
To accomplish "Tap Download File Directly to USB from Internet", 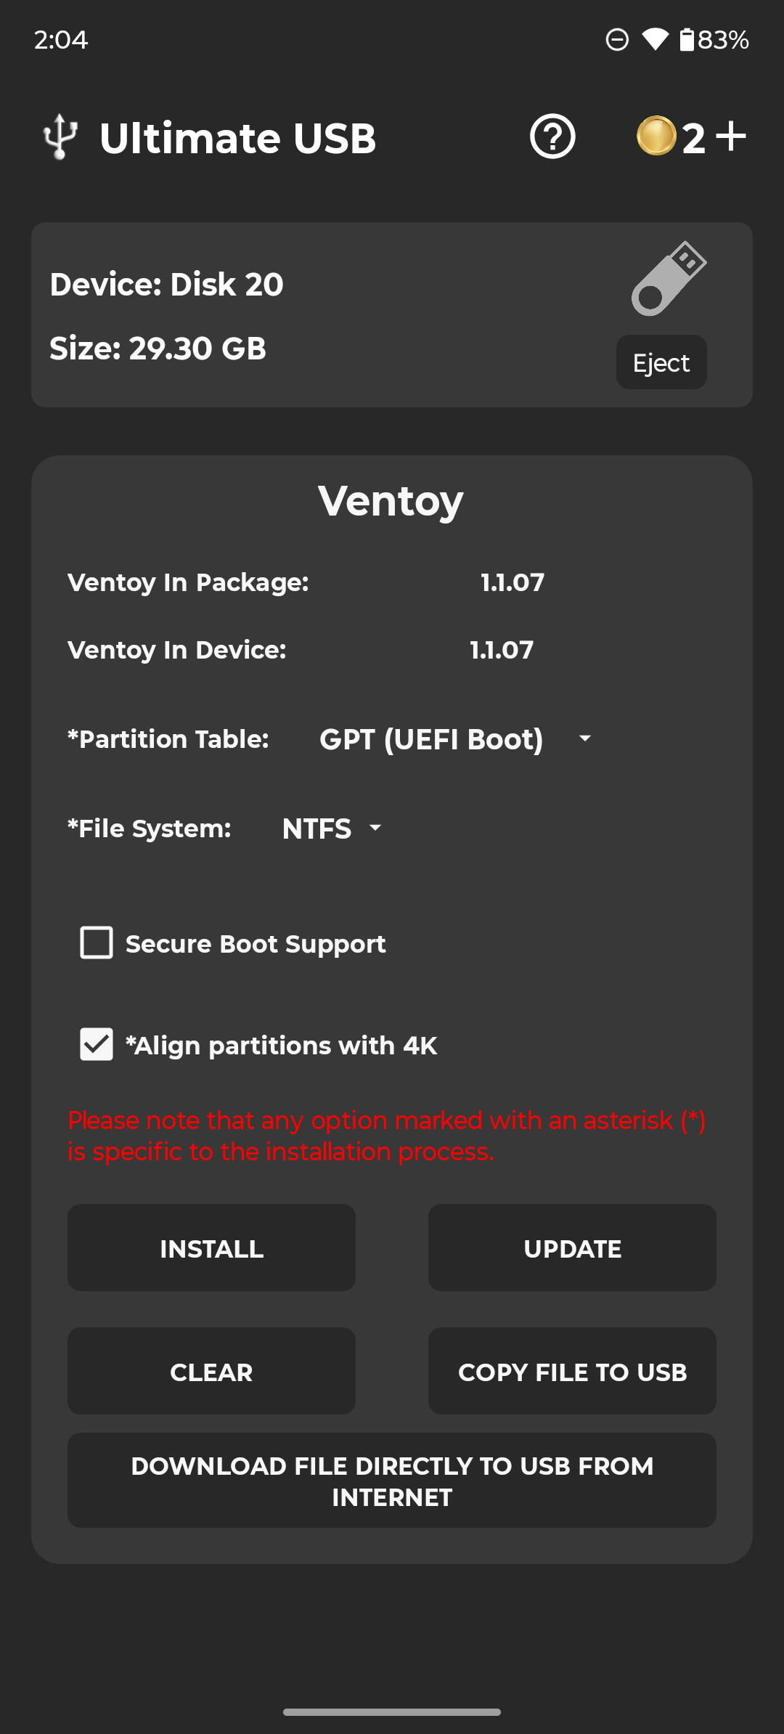I will [392, 1481].
